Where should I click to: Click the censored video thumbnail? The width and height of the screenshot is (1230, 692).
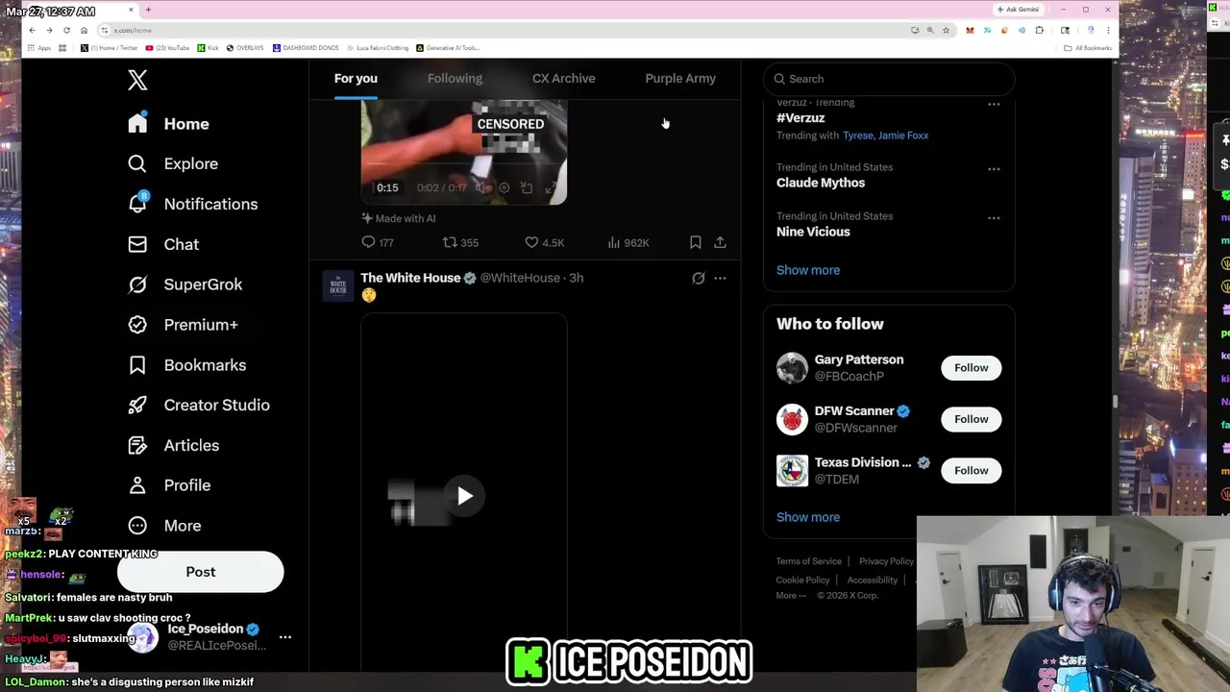[x=464, y=152]
